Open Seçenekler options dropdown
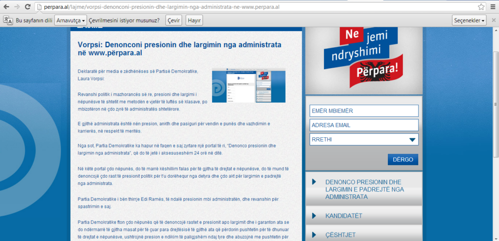 (x=469, y=20)
